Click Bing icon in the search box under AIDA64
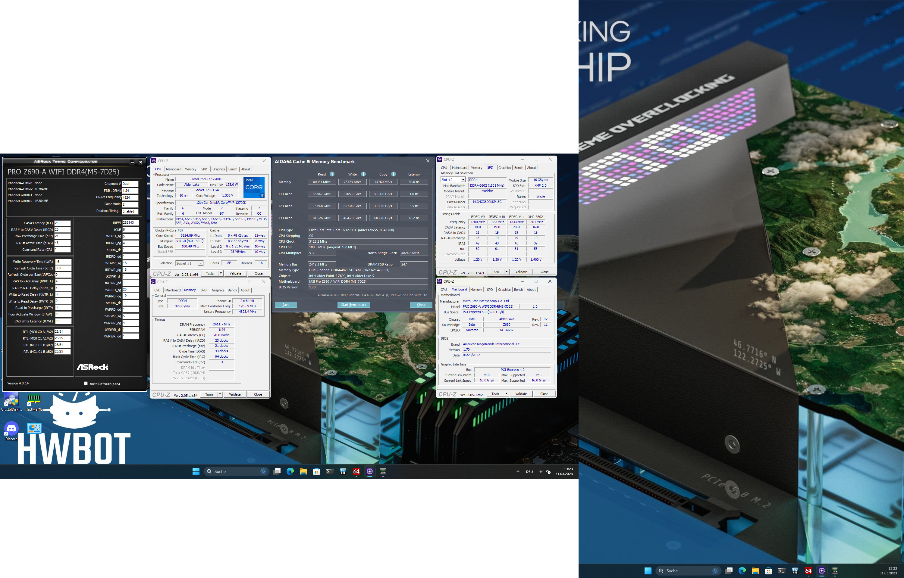This screenshot has height=578, width=904. (263, 471)
